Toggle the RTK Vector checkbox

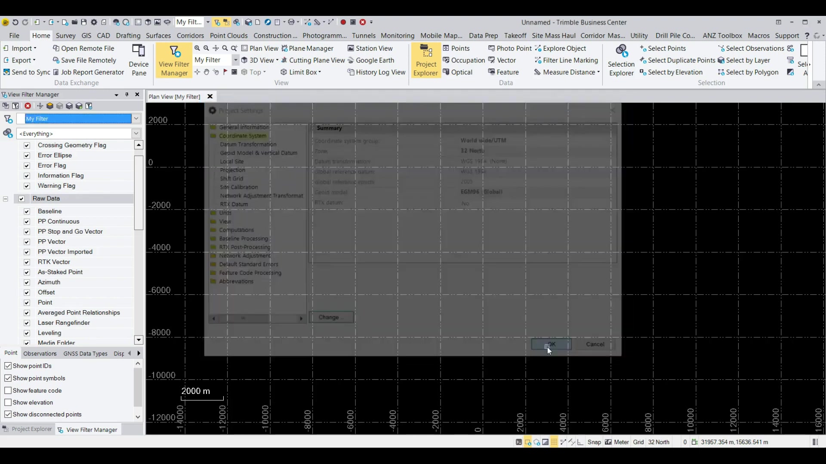coord(27,262)
